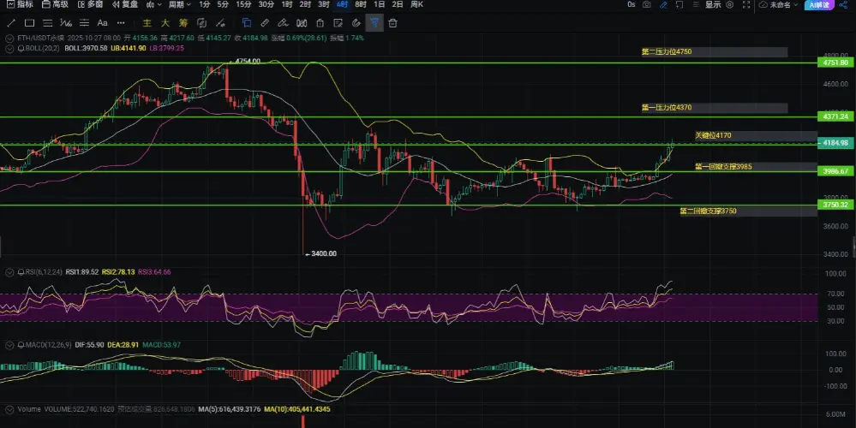Select the Aa text annotation tool

(102, 23)
